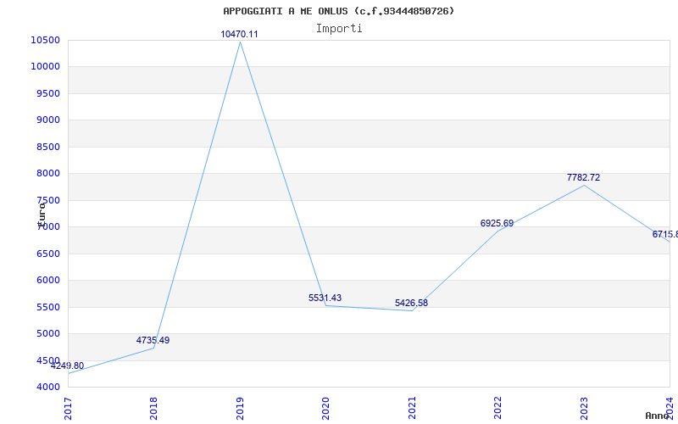Click the 6500 y-axis tick label

47,254
